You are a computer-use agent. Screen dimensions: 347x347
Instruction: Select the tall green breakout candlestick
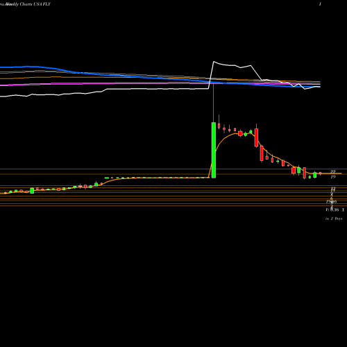click(x=214, y=150)
